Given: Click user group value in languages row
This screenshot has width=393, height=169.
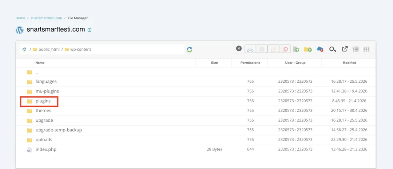Looking at the screenshot, I should click(x=295, y=82).
